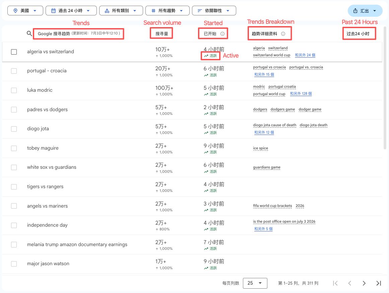The height and width of the screenshot is (293, 389).
Task: Select checkbox for algeria vs switzerland
Action: click(x=14, y=52)
